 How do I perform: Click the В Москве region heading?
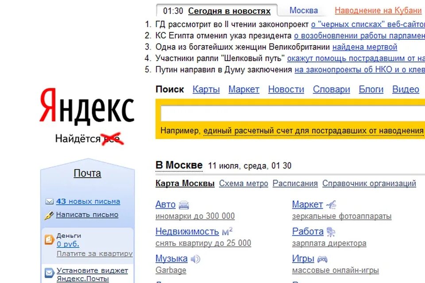click(179, 165)
